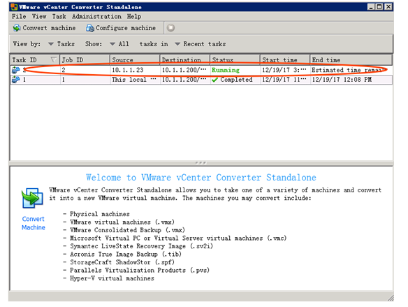Image resolution: width=408 pixels, height=307 pixels.
Task: Click the pane splitter grip dots
Action: click(x=201, y=163)
